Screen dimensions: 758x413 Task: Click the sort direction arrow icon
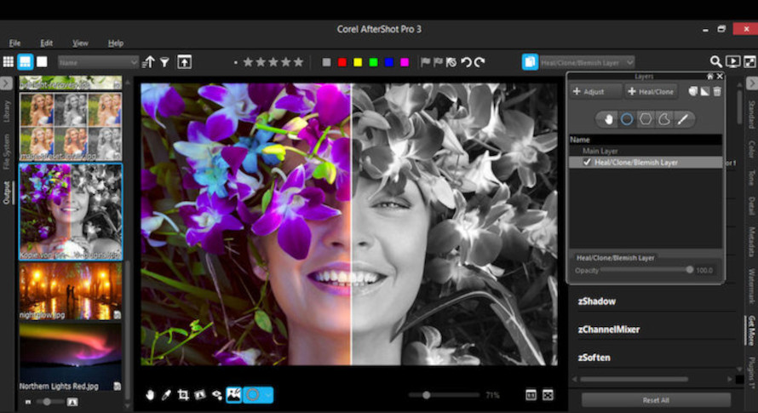click(x=149, y=62)
